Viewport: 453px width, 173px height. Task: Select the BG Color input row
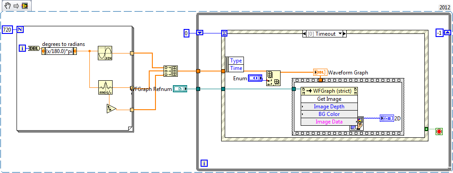pyautogui.click(x=329, y=114)
